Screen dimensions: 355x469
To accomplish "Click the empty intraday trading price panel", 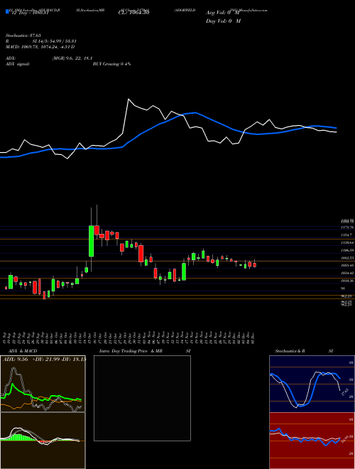I will 142,398.
